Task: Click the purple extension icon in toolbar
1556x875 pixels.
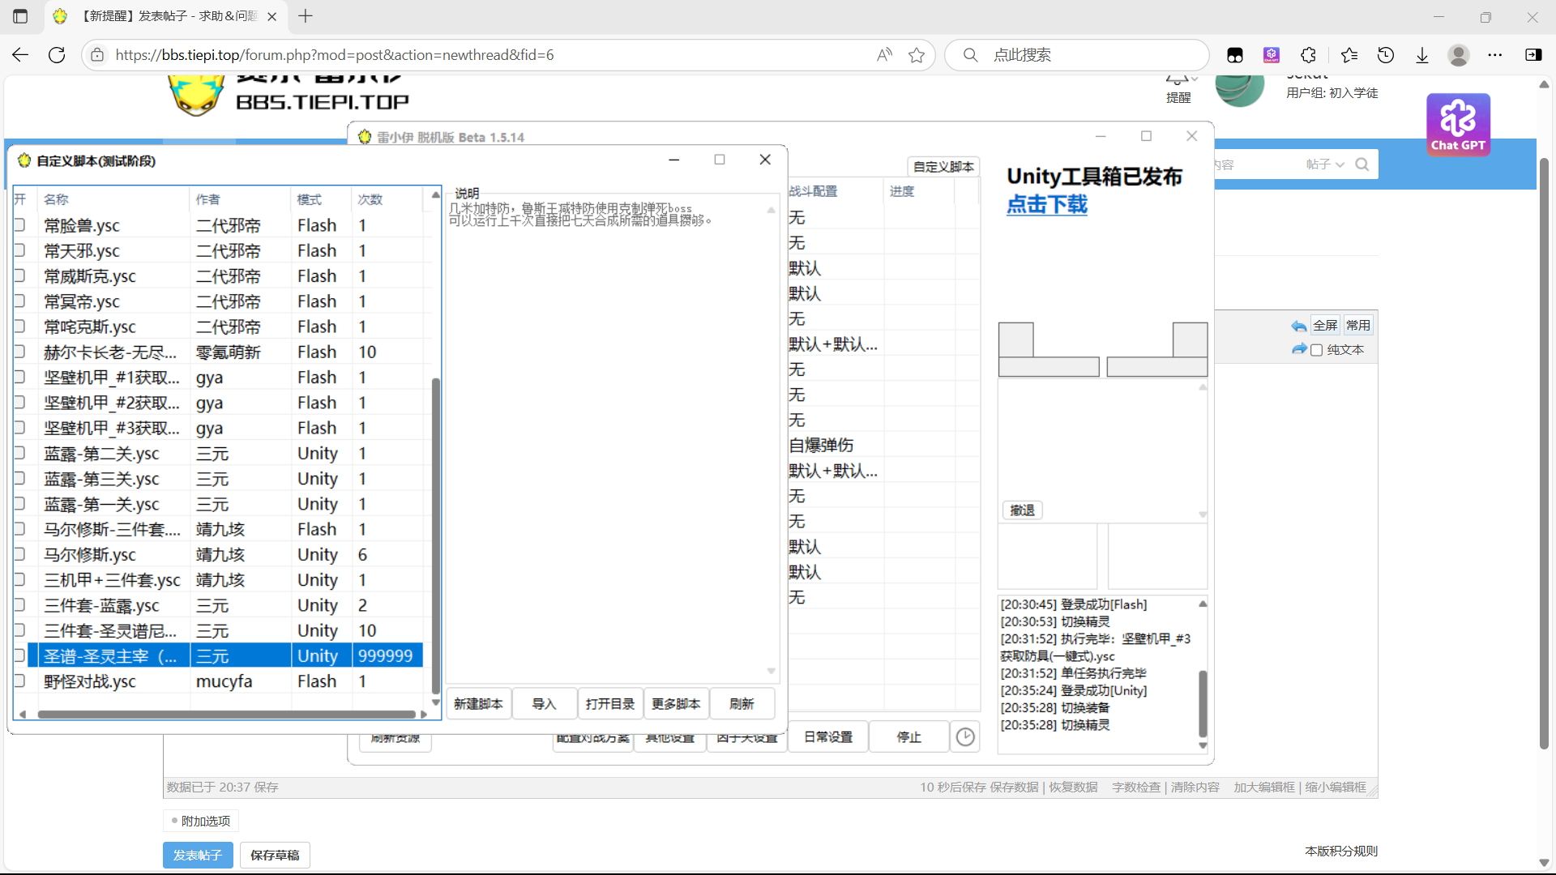Action: [x=1271, y=55]
